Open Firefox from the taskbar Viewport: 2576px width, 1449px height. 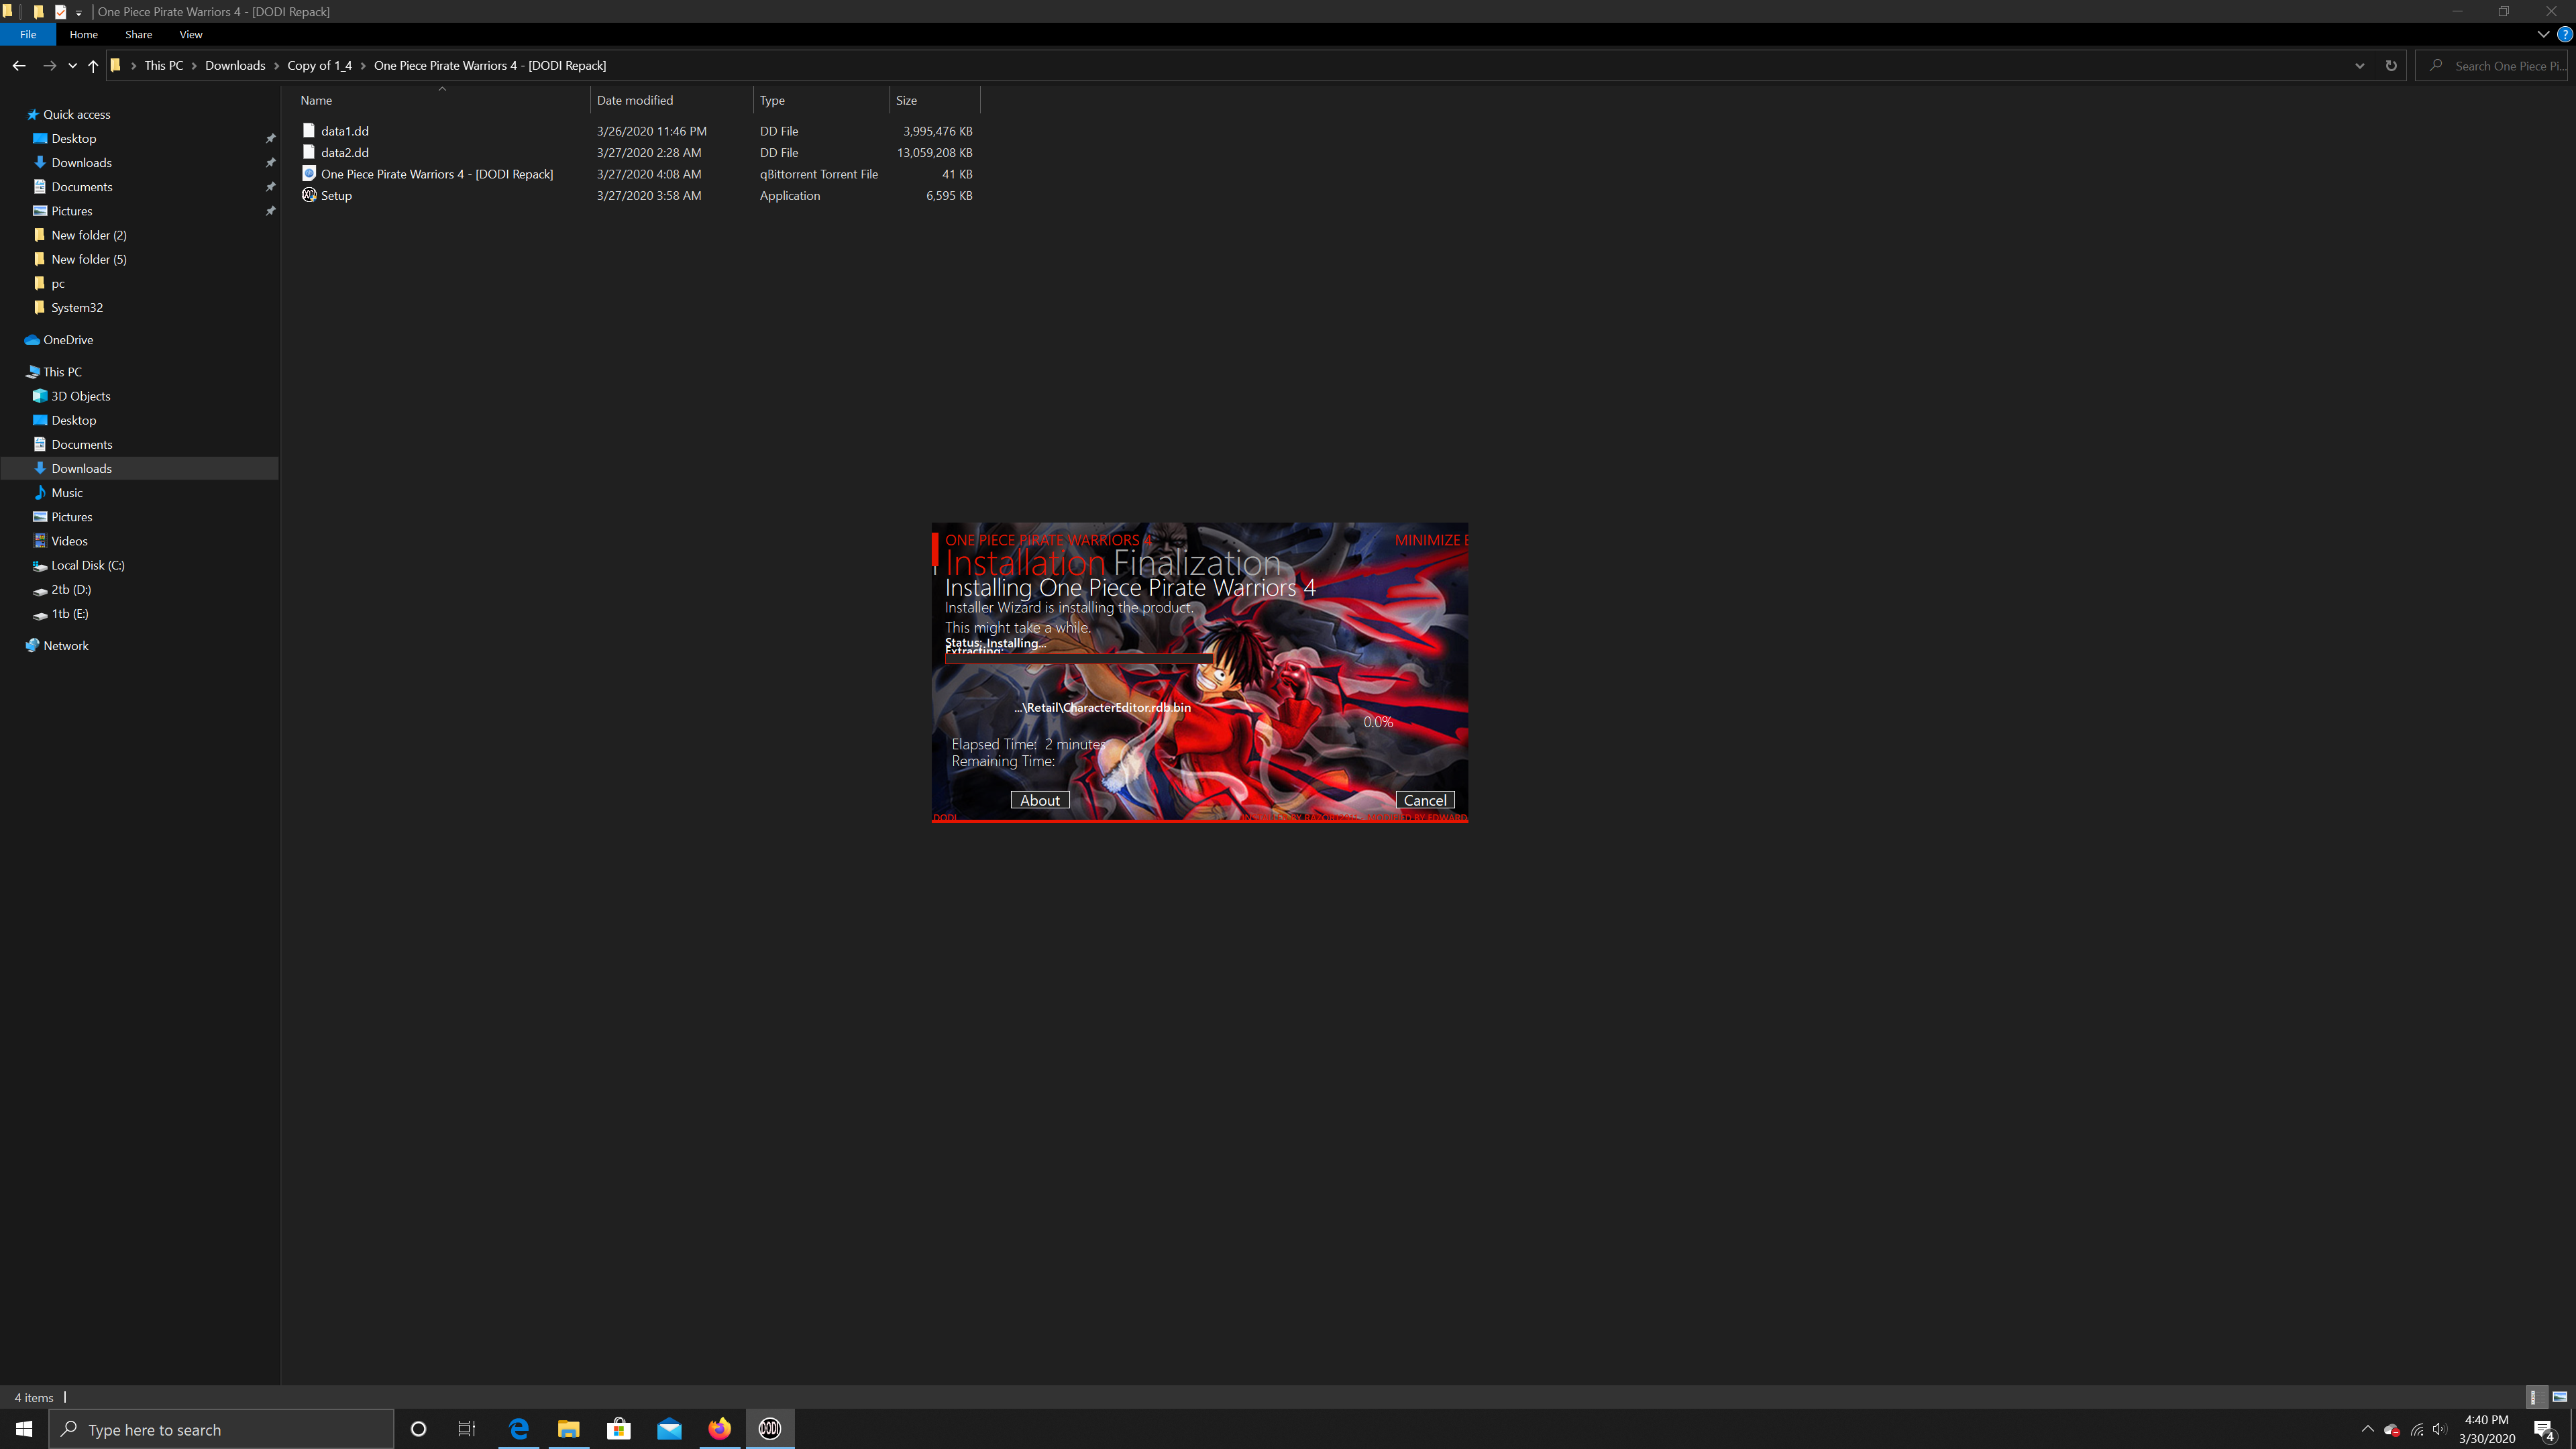click(x=719, y=1429)
